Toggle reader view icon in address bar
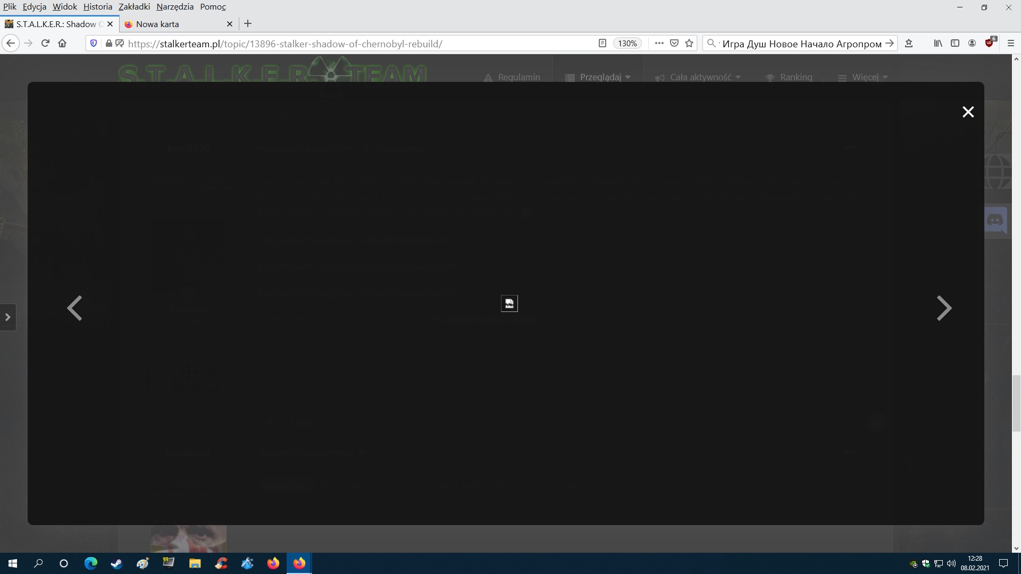The image size is (1021, 574). (x=602, y=44)
